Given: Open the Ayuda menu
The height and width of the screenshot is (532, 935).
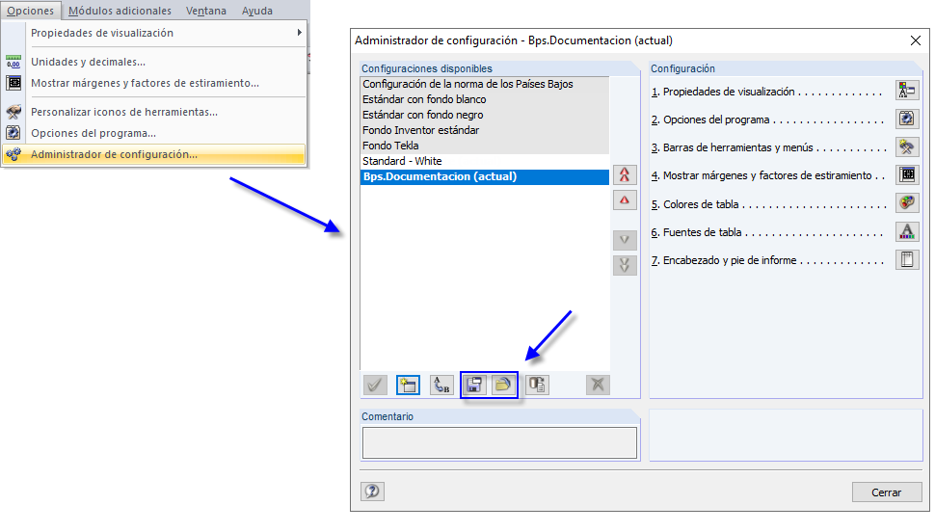Looking at the screenshot, I should 257,11.
